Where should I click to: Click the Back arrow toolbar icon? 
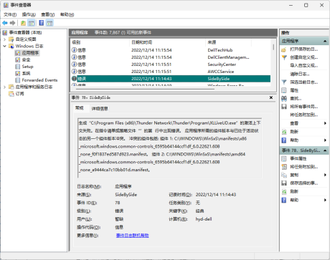[5, 23]
